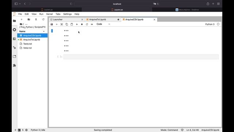Open the Edit menu
This screenshot has height=132, width=234.
click(27, 14)
